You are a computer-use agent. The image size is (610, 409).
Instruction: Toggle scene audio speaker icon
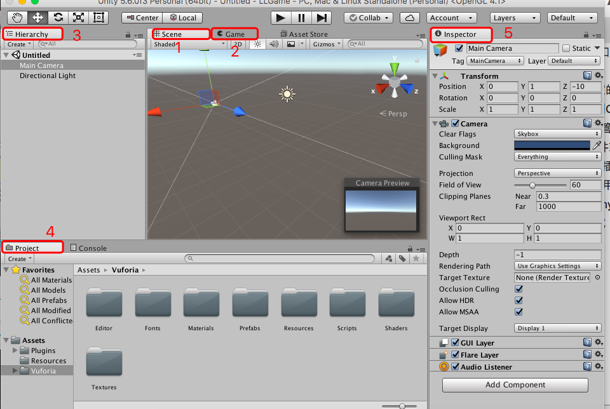(x=274, y=44)
